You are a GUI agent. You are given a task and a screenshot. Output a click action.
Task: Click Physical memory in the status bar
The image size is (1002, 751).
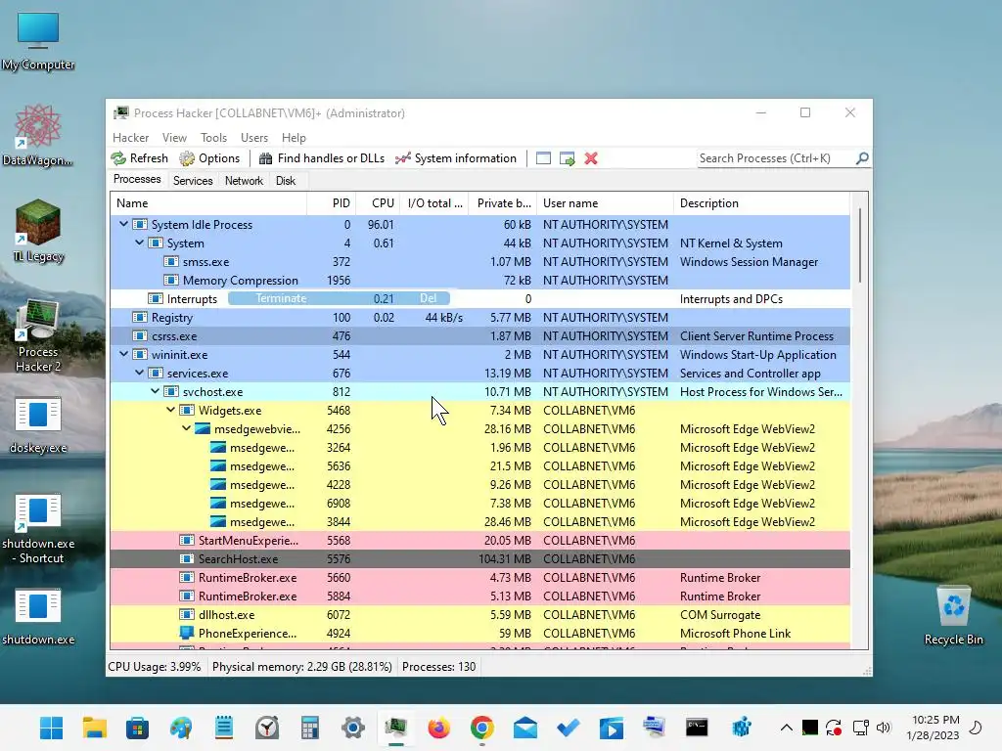[301, 667]
